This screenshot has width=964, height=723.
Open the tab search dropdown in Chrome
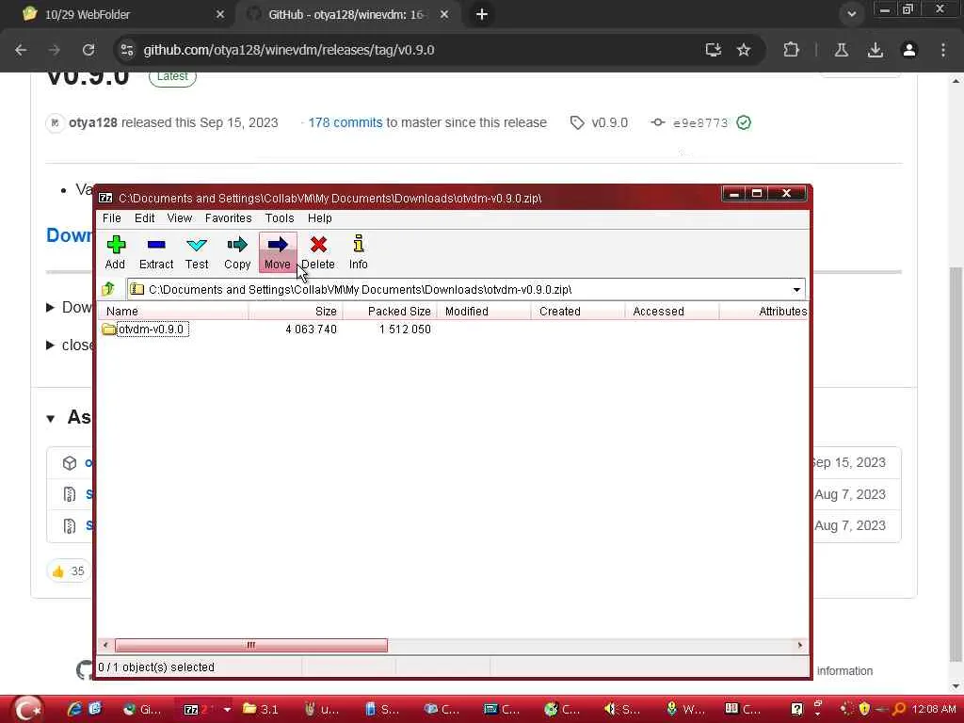pos(851,14)
